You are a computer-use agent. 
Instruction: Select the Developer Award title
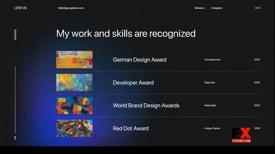(x=133, y=83)
